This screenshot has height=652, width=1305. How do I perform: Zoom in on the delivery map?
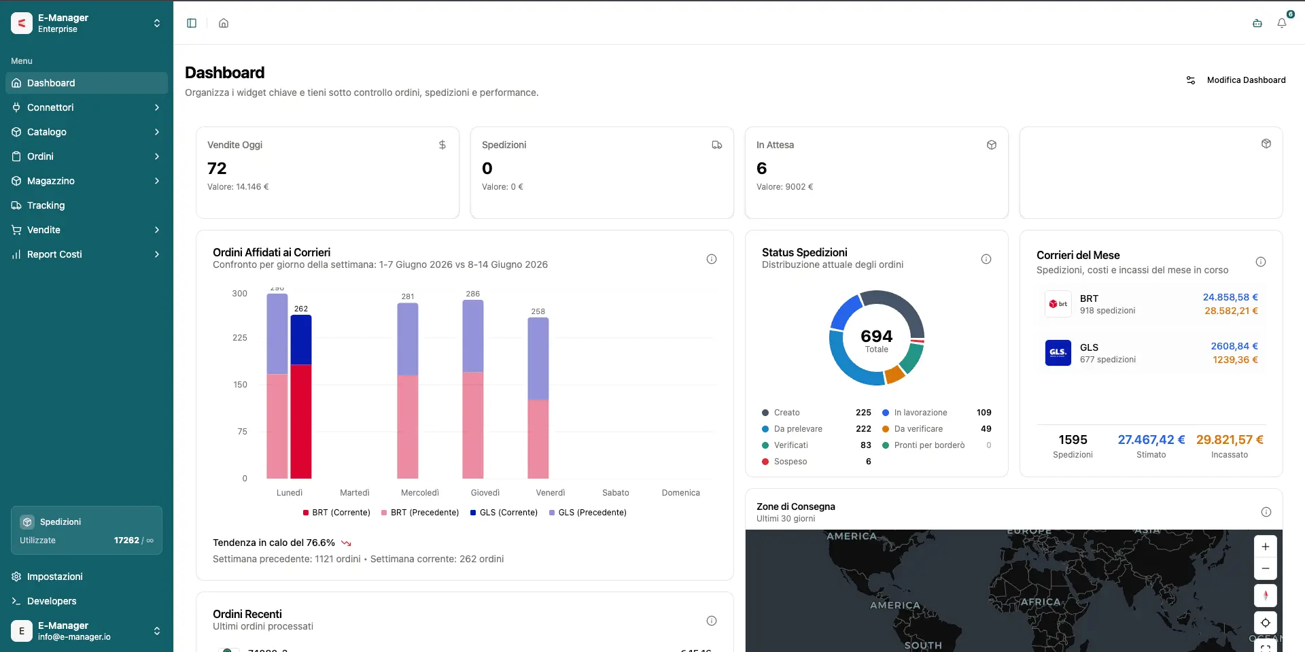point(1266,547)
